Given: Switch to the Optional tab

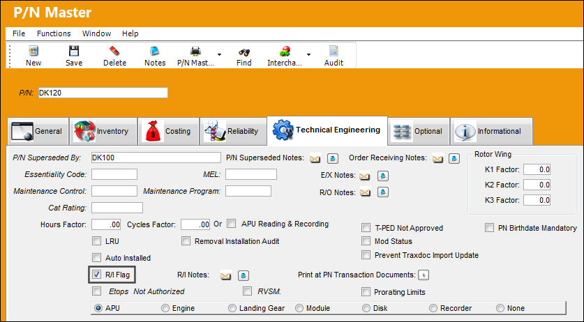Looking at the screenshot, I should (419, 131).
